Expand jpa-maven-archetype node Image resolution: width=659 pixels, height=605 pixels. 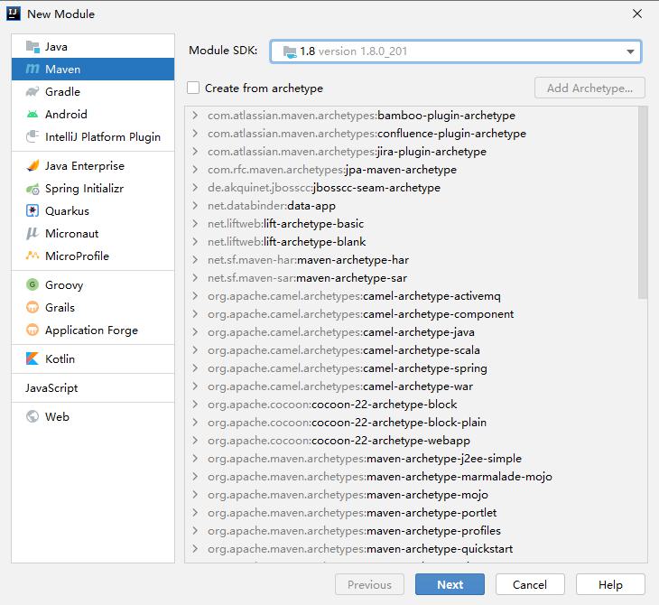point(195,170)
